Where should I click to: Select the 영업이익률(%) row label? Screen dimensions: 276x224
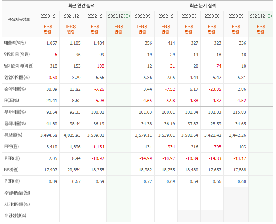point(17,77)
